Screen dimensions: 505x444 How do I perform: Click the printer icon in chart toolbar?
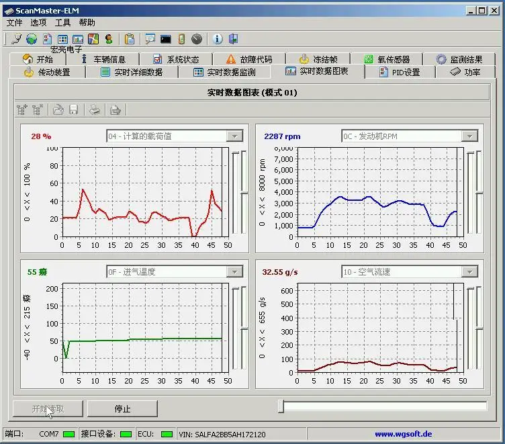coord(95,110)
